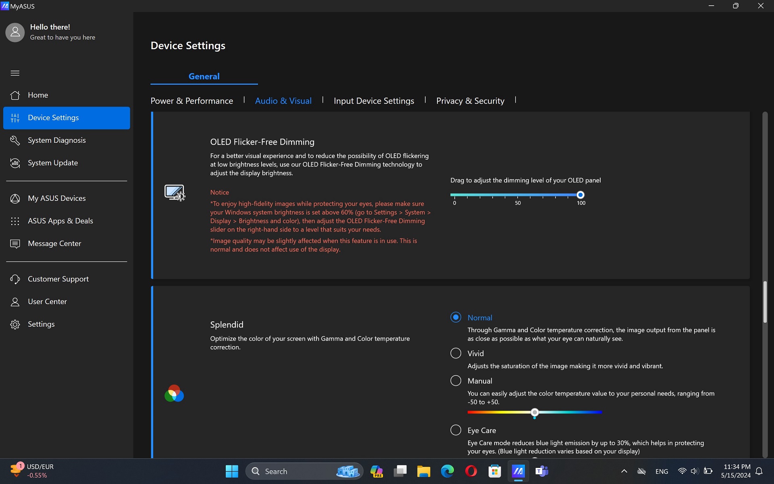This screenshot has width=774, height=484.
Task: Open Message Center icon
Action: point(15,244)
